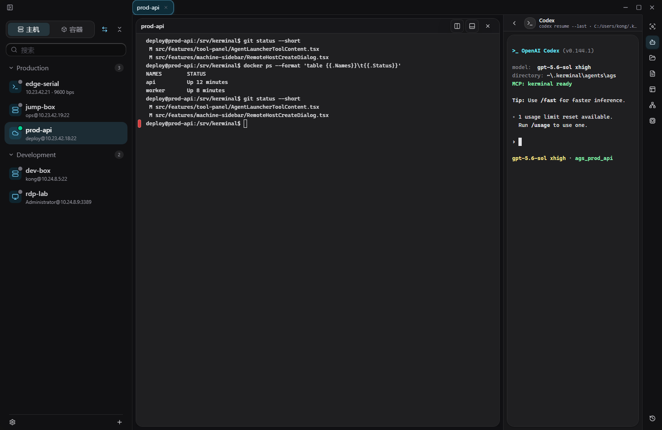The height and width of the screenshot is (430, 662).
Task: Minimize the application window
Action: click(626, 7)
